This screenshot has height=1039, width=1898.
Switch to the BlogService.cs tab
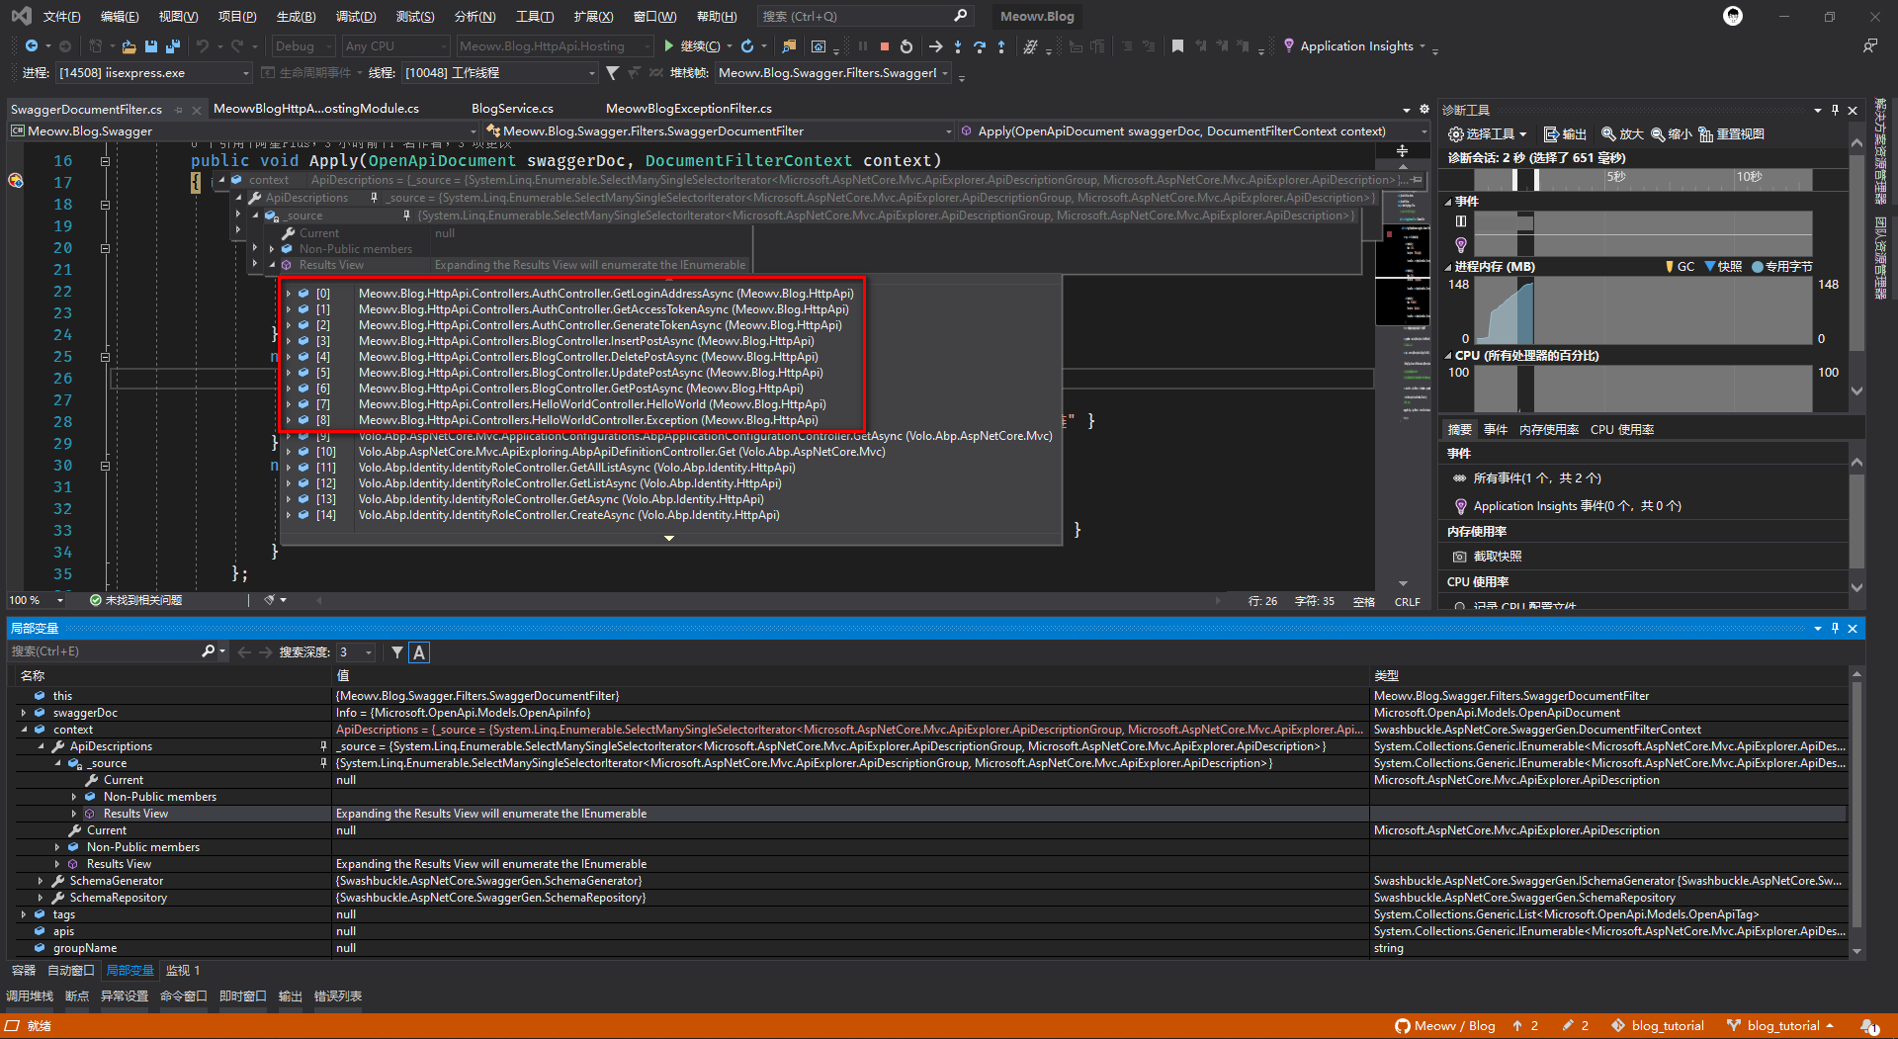click(512, 109)
